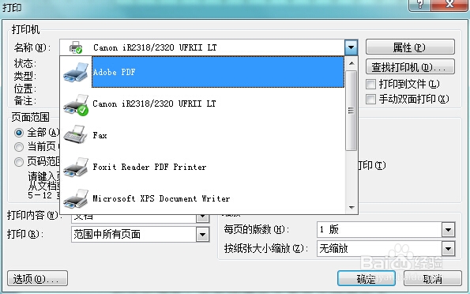Enable 打印到文件 checkbox
The width and height of the screenshot is (470, 294).
click(370, 85)
